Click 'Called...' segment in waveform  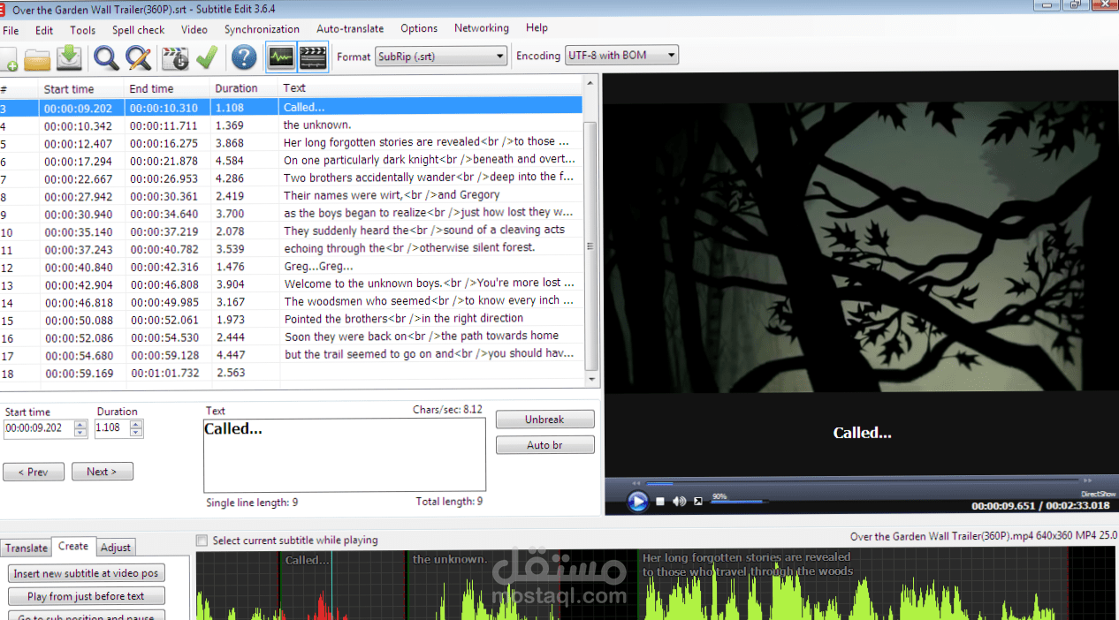(x=343, y=586)
